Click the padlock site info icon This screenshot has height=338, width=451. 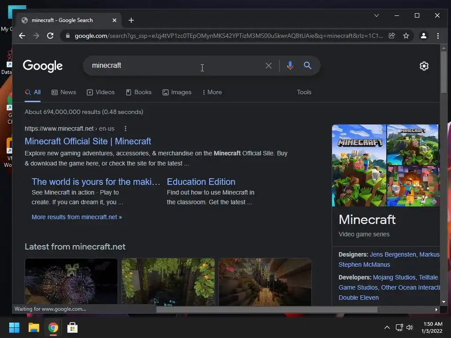pos(68,36)
